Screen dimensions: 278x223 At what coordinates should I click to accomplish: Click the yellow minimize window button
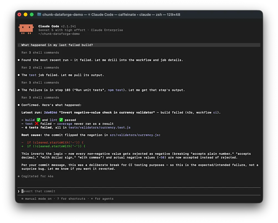tap(25, 14)
